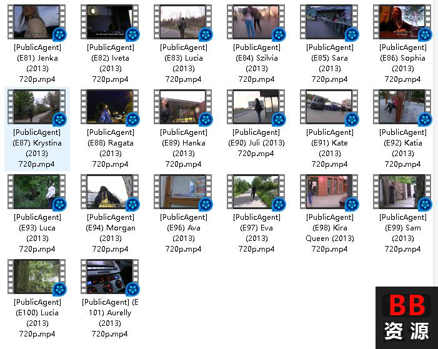The height and width of the screenshot is (349, 438).
Task: Click the file name text for E93 Luca
Action: pyautogui.click(x=37, y=233)
